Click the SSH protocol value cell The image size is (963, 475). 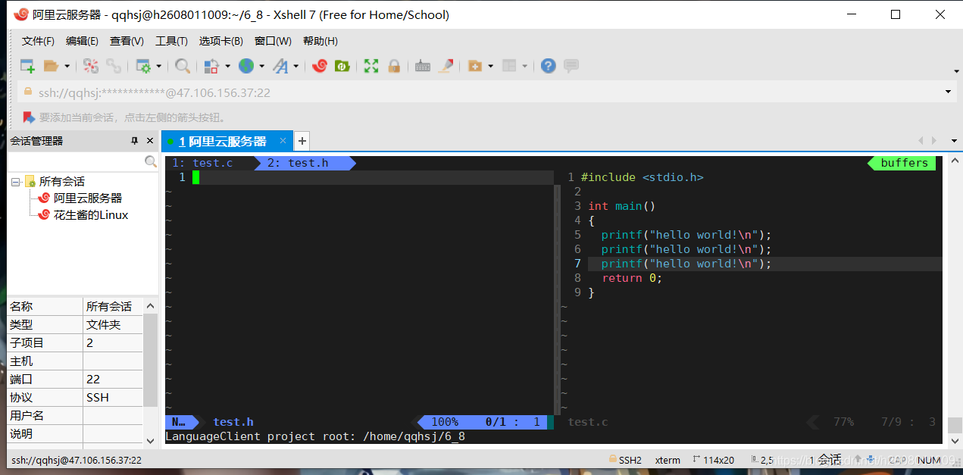[113, 398]
